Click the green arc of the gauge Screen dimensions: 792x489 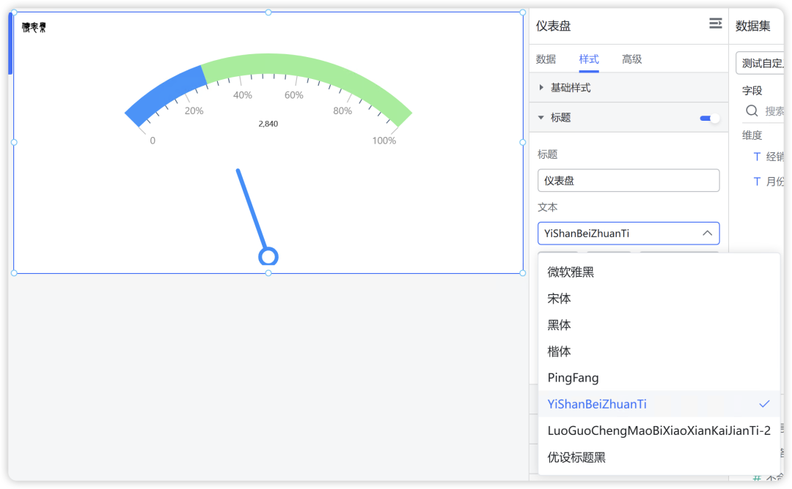click(308, 68)
